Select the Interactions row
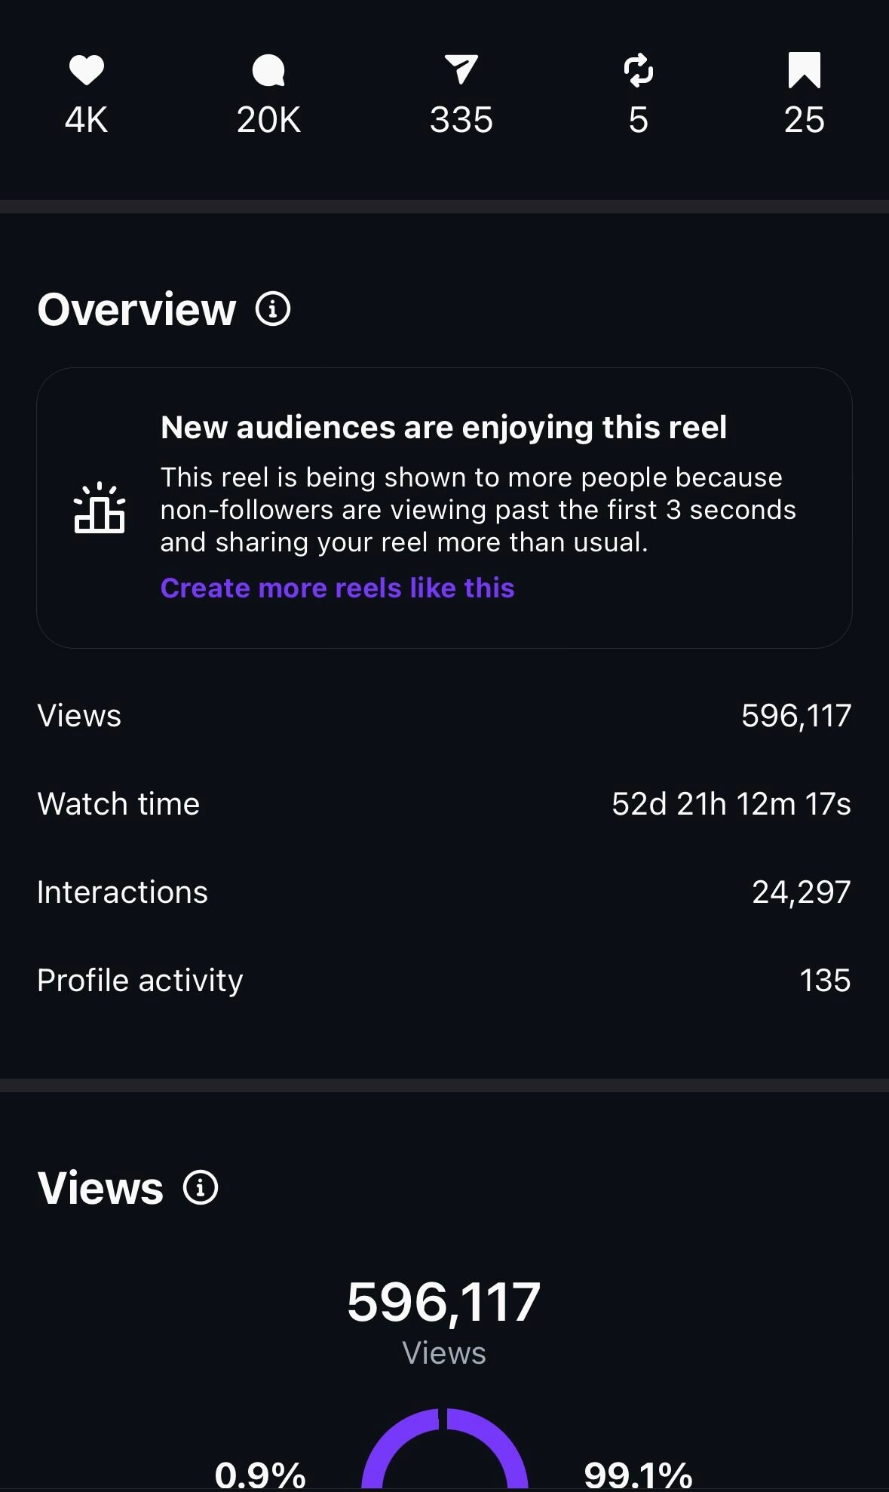889x1492 pixels. pos(444,892)
